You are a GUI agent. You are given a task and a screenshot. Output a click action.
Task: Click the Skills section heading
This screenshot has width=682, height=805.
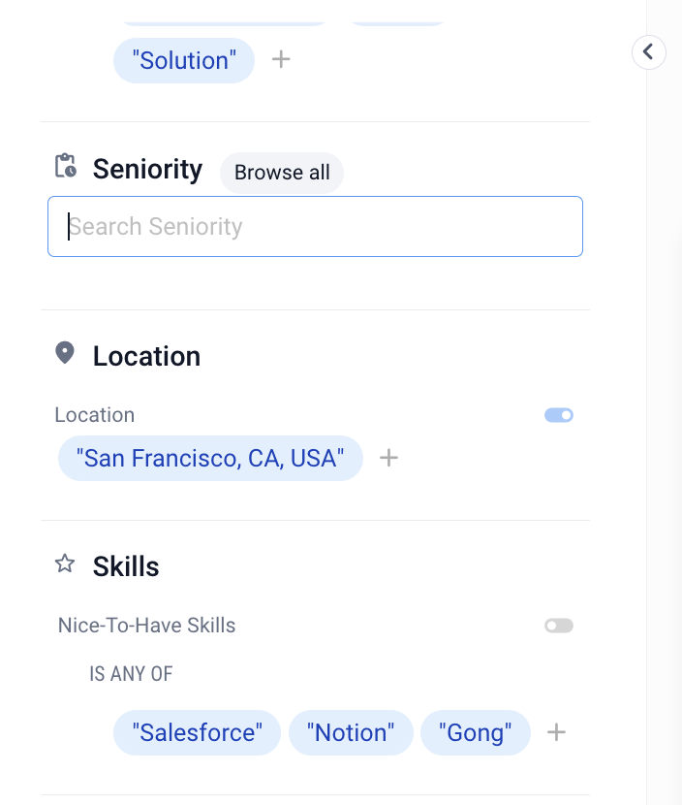(x=126, y=566)
